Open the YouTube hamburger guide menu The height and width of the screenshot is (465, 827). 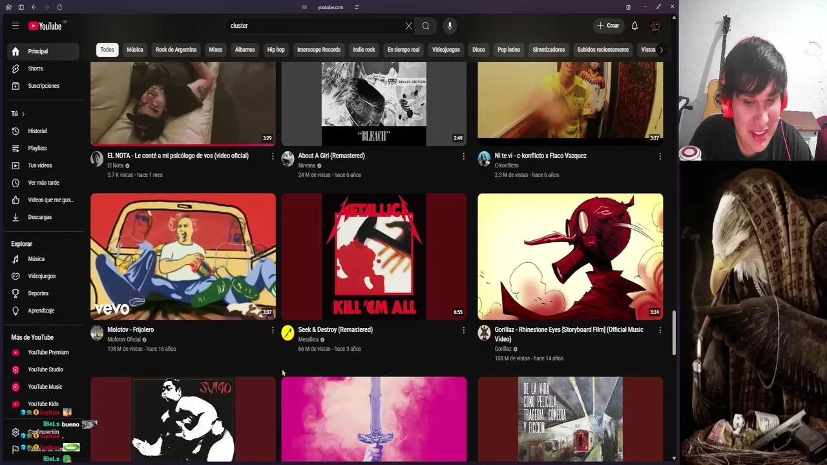click(16, 26)
